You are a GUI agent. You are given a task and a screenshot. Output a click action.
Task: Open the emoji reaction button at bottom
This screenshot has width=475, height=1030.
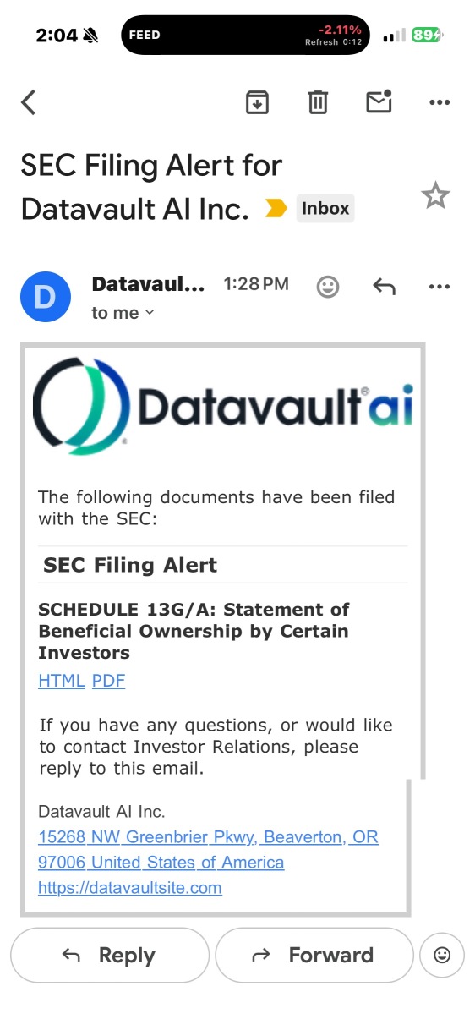pyautogui.click(x=442, y=955)
